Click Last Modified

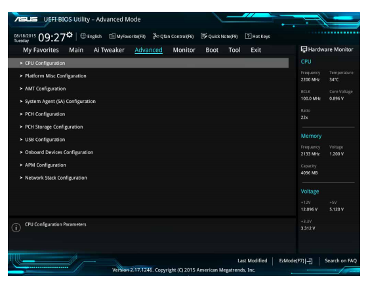[253, 261]
